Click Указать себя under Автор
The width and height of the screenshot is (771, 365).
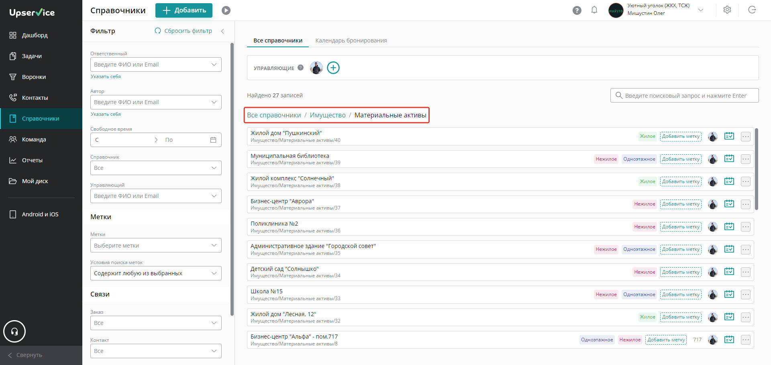tap(106, 114)
